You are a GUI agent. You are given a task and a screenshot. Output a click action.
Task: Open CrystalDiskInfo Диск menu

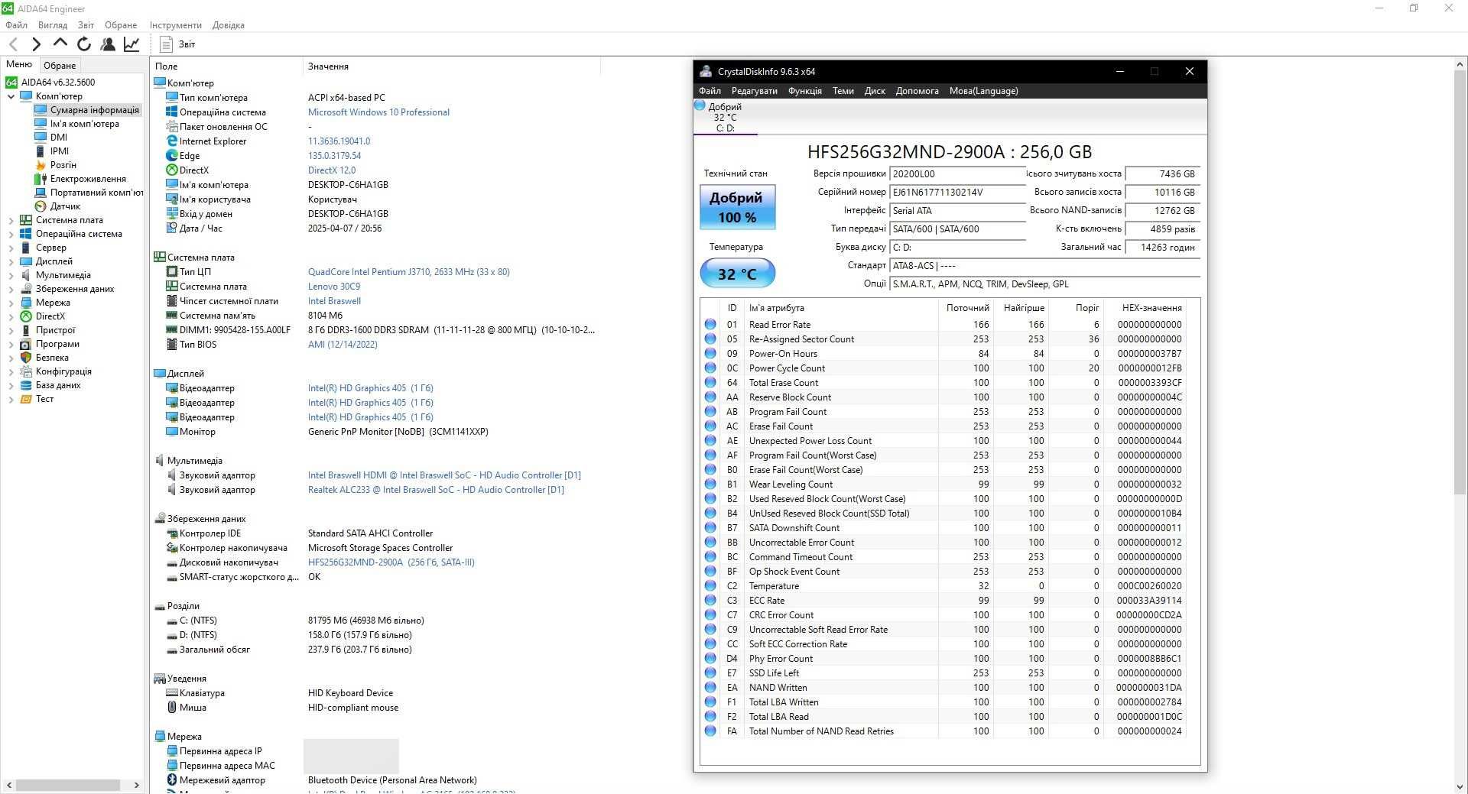(875, 91)
